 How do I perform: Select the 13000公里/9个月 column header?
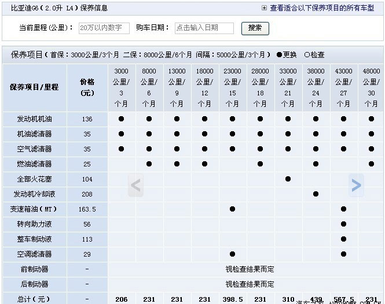177,87
